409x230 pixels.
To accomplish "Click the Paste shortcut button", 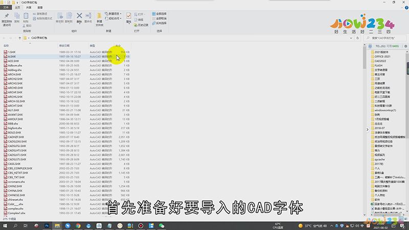I will pyautogui.click(x=42, y=18).
